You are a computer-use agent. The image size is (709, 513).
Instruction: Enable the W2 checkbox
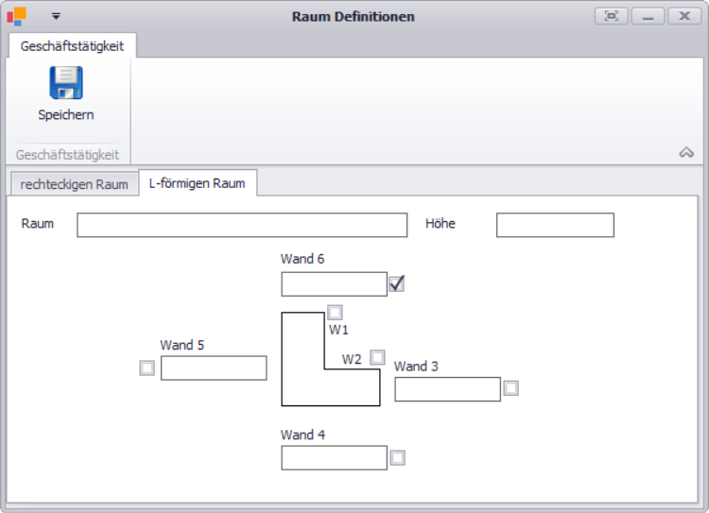(x=377, y=357)
